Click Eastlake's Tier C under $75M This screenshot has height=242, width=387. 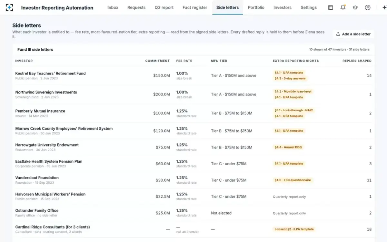point(229,164)
